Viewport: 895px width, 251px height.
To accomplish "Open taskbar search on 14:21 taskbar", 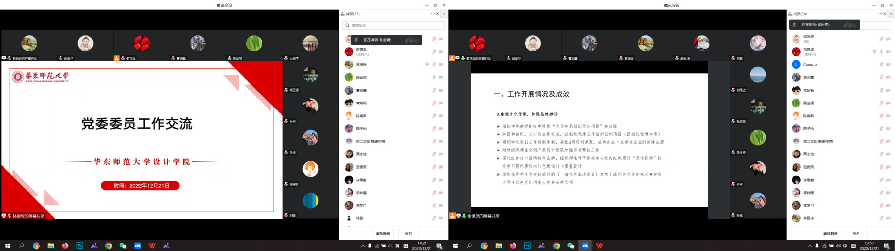I will click(x=22, y=246).
